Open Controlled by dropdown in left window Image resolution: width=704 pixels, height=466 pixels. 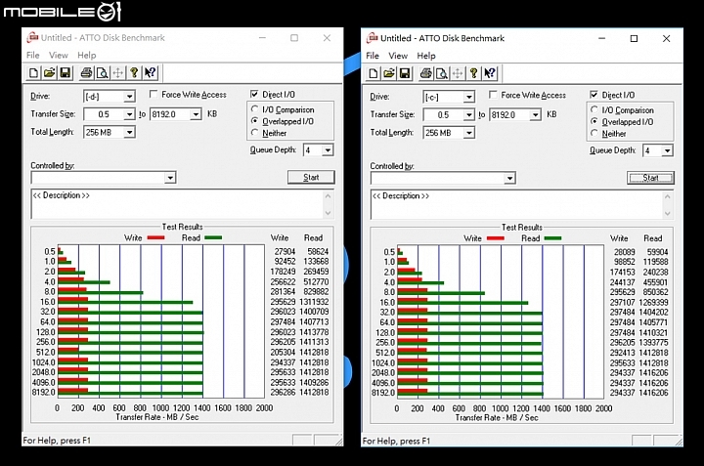click(170, 178)
